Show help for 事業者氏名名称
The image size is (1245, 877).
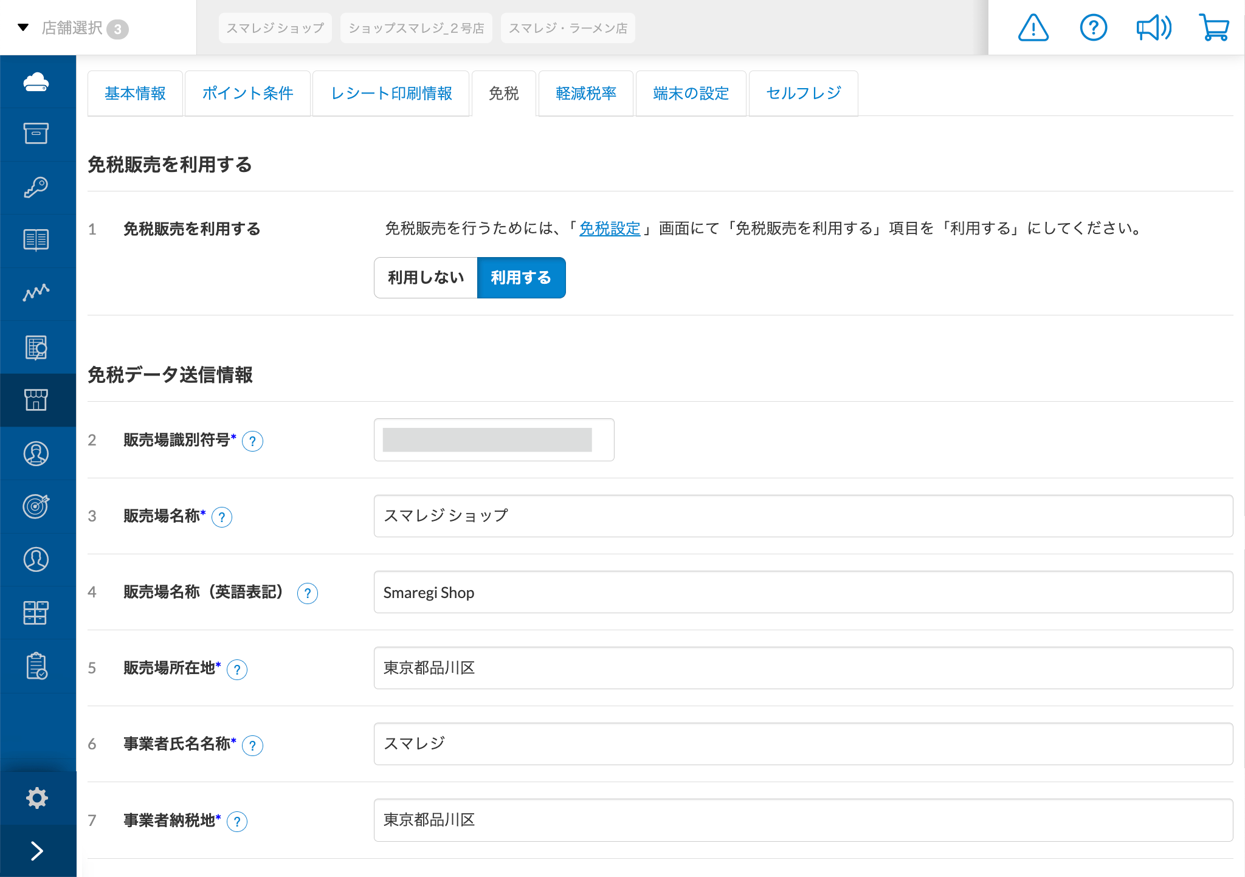252,745
